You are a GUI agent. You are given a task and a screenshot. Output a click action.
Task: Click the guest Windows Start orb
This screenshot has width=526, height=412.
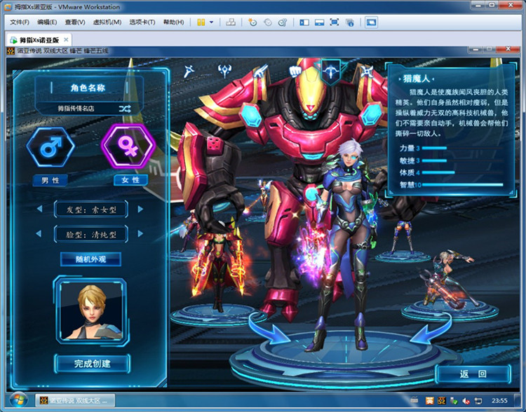coord(19,401)
